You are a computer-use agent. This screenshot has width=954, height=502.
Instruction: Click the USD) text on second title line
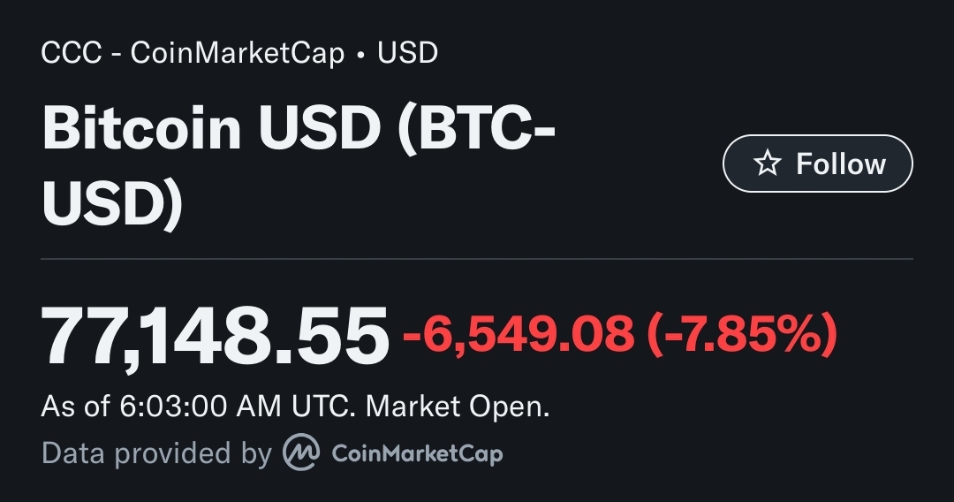[112, 202]
